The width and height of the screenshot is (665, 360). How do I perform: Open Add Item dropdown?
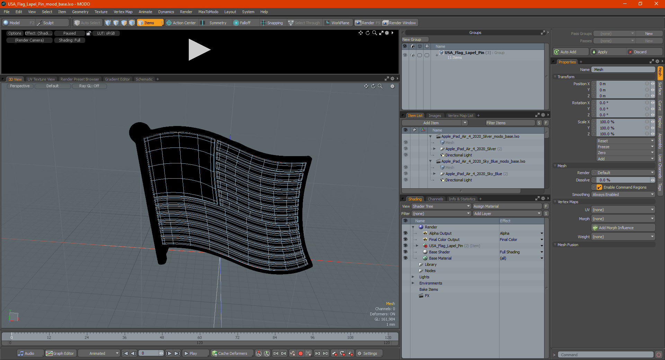click(435, 123)
